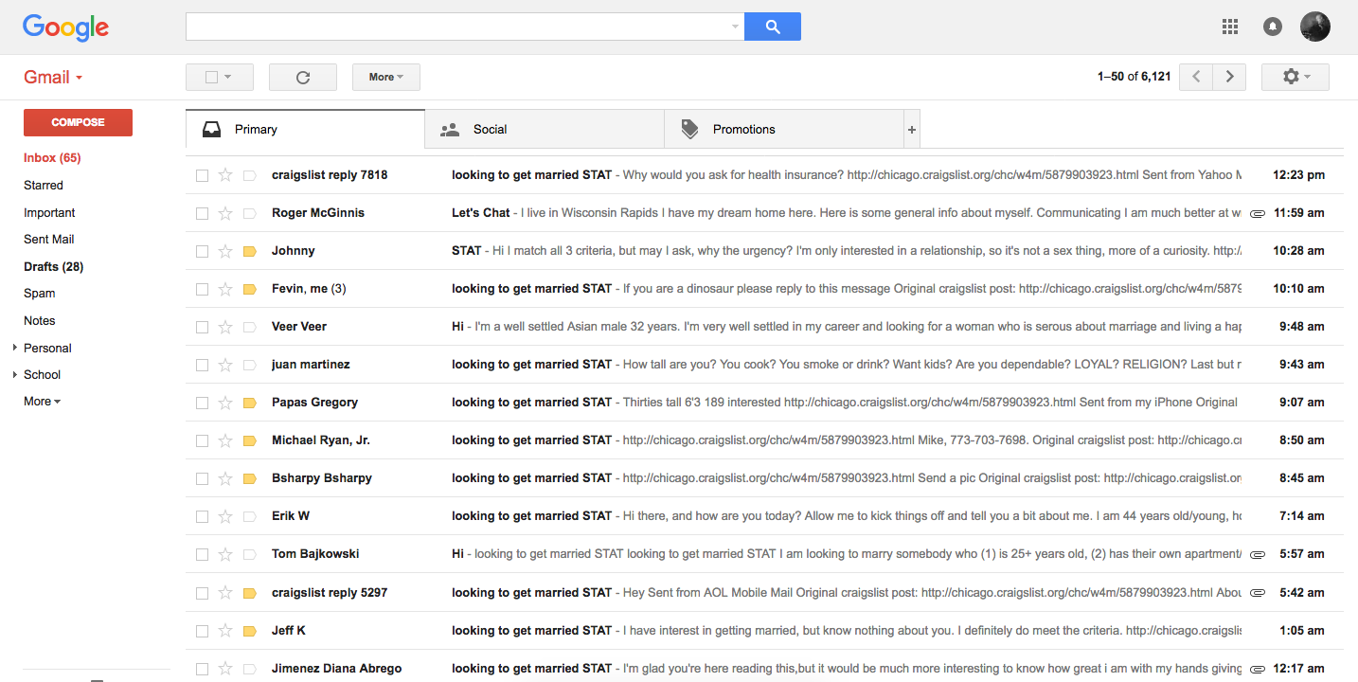Open the Notes label

click(40, 321)
